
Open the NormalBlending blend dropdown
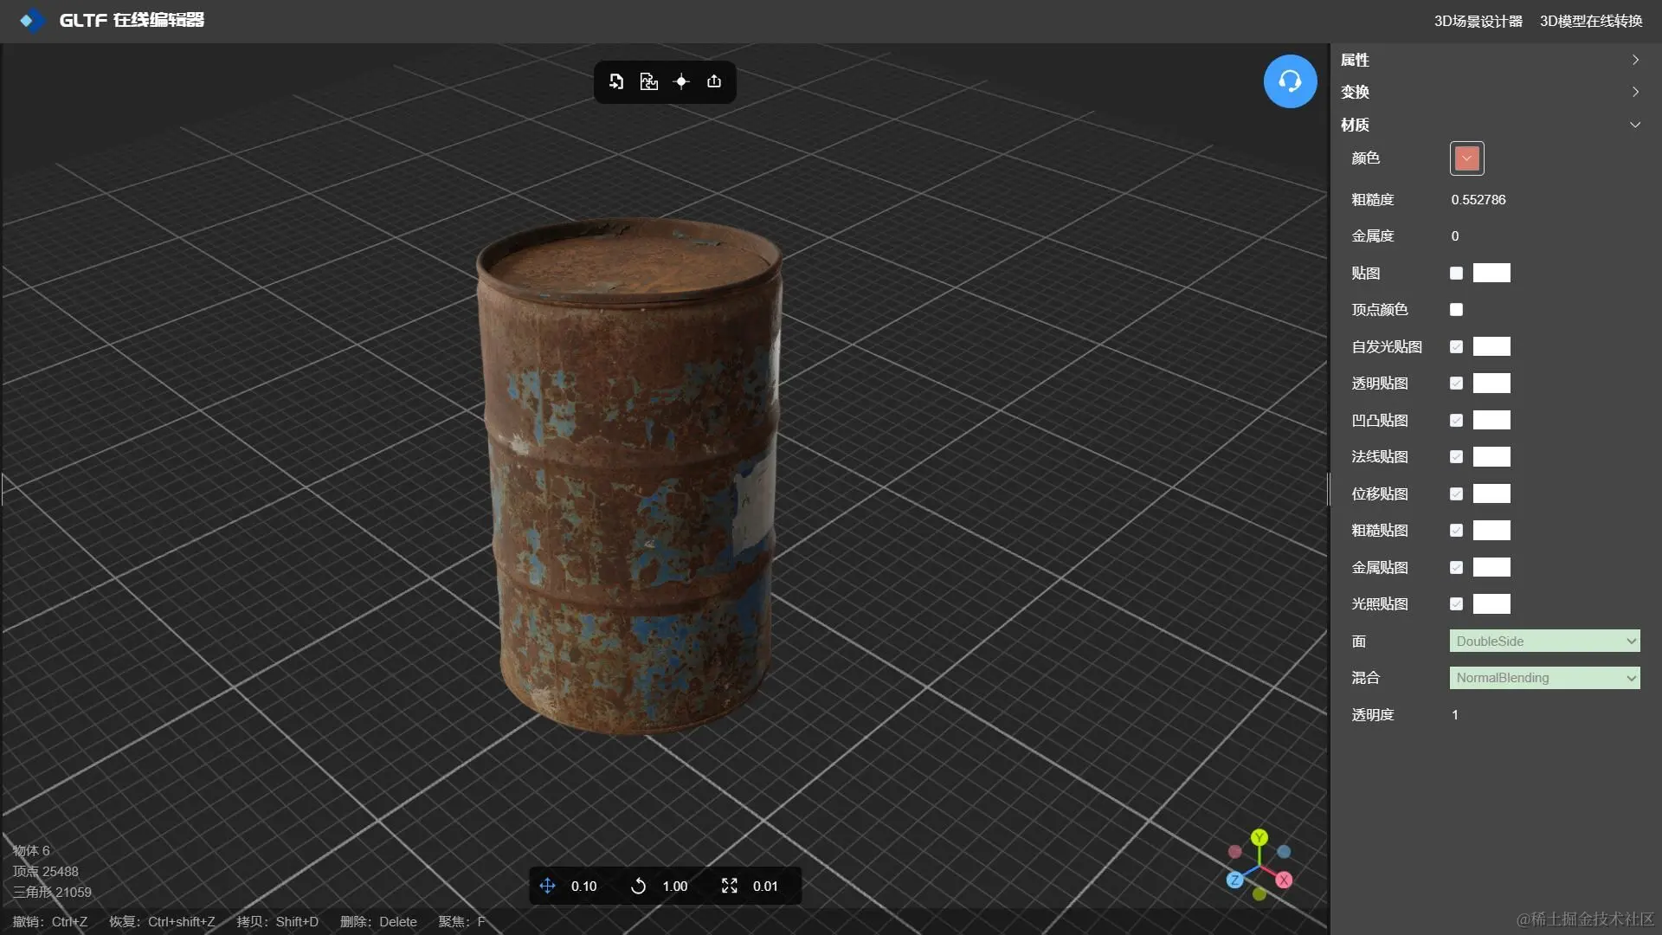(1544, 678)
